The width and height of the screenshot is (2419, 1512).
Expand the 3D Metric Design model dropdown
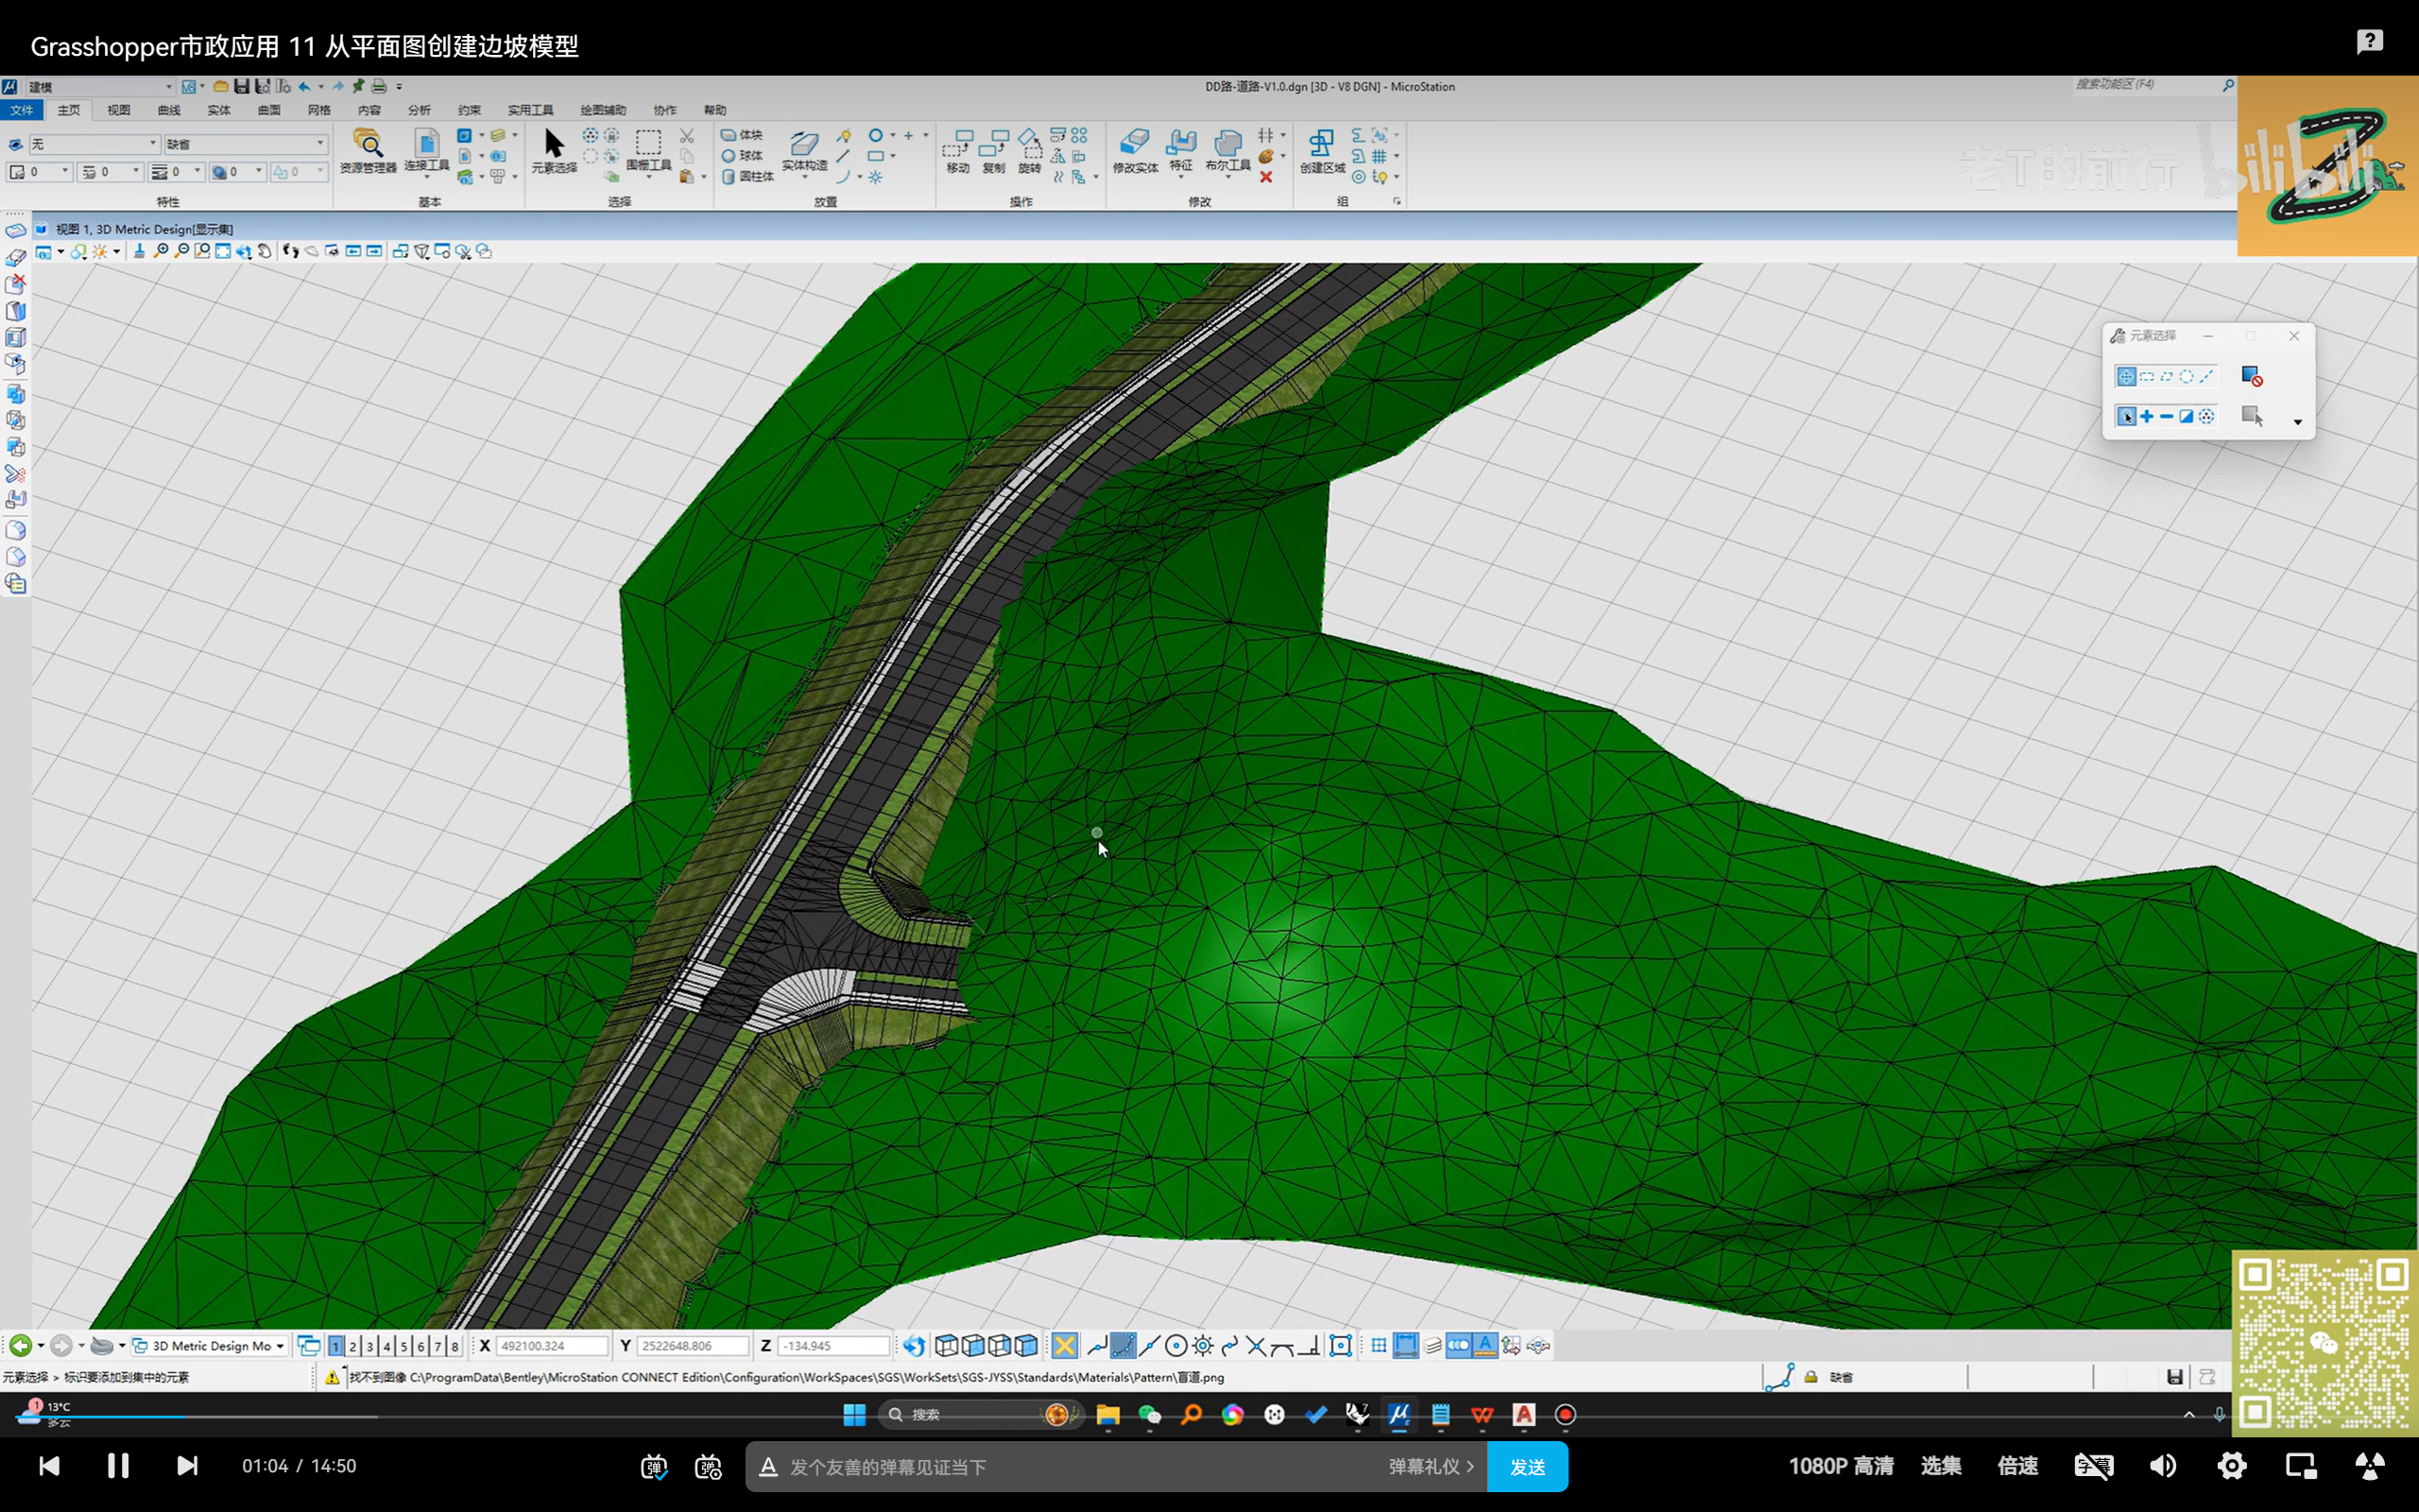click(x=280, y=1346)
